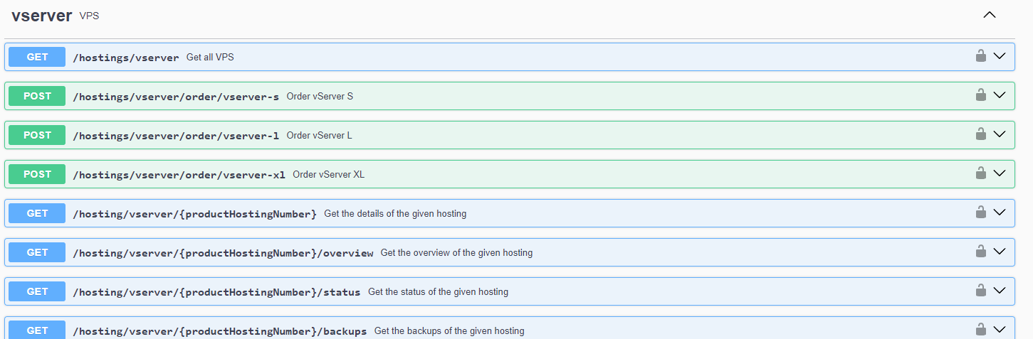Click the vserver section heading title
Screen dimensions: 1033x339
pos(41,16)
